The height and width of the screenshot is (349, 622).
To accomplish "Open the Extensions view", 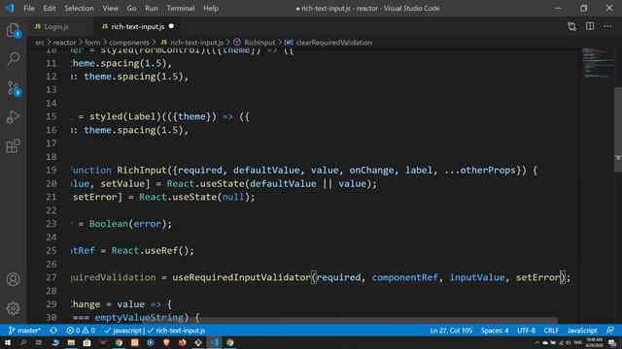I will pos(13,146).
